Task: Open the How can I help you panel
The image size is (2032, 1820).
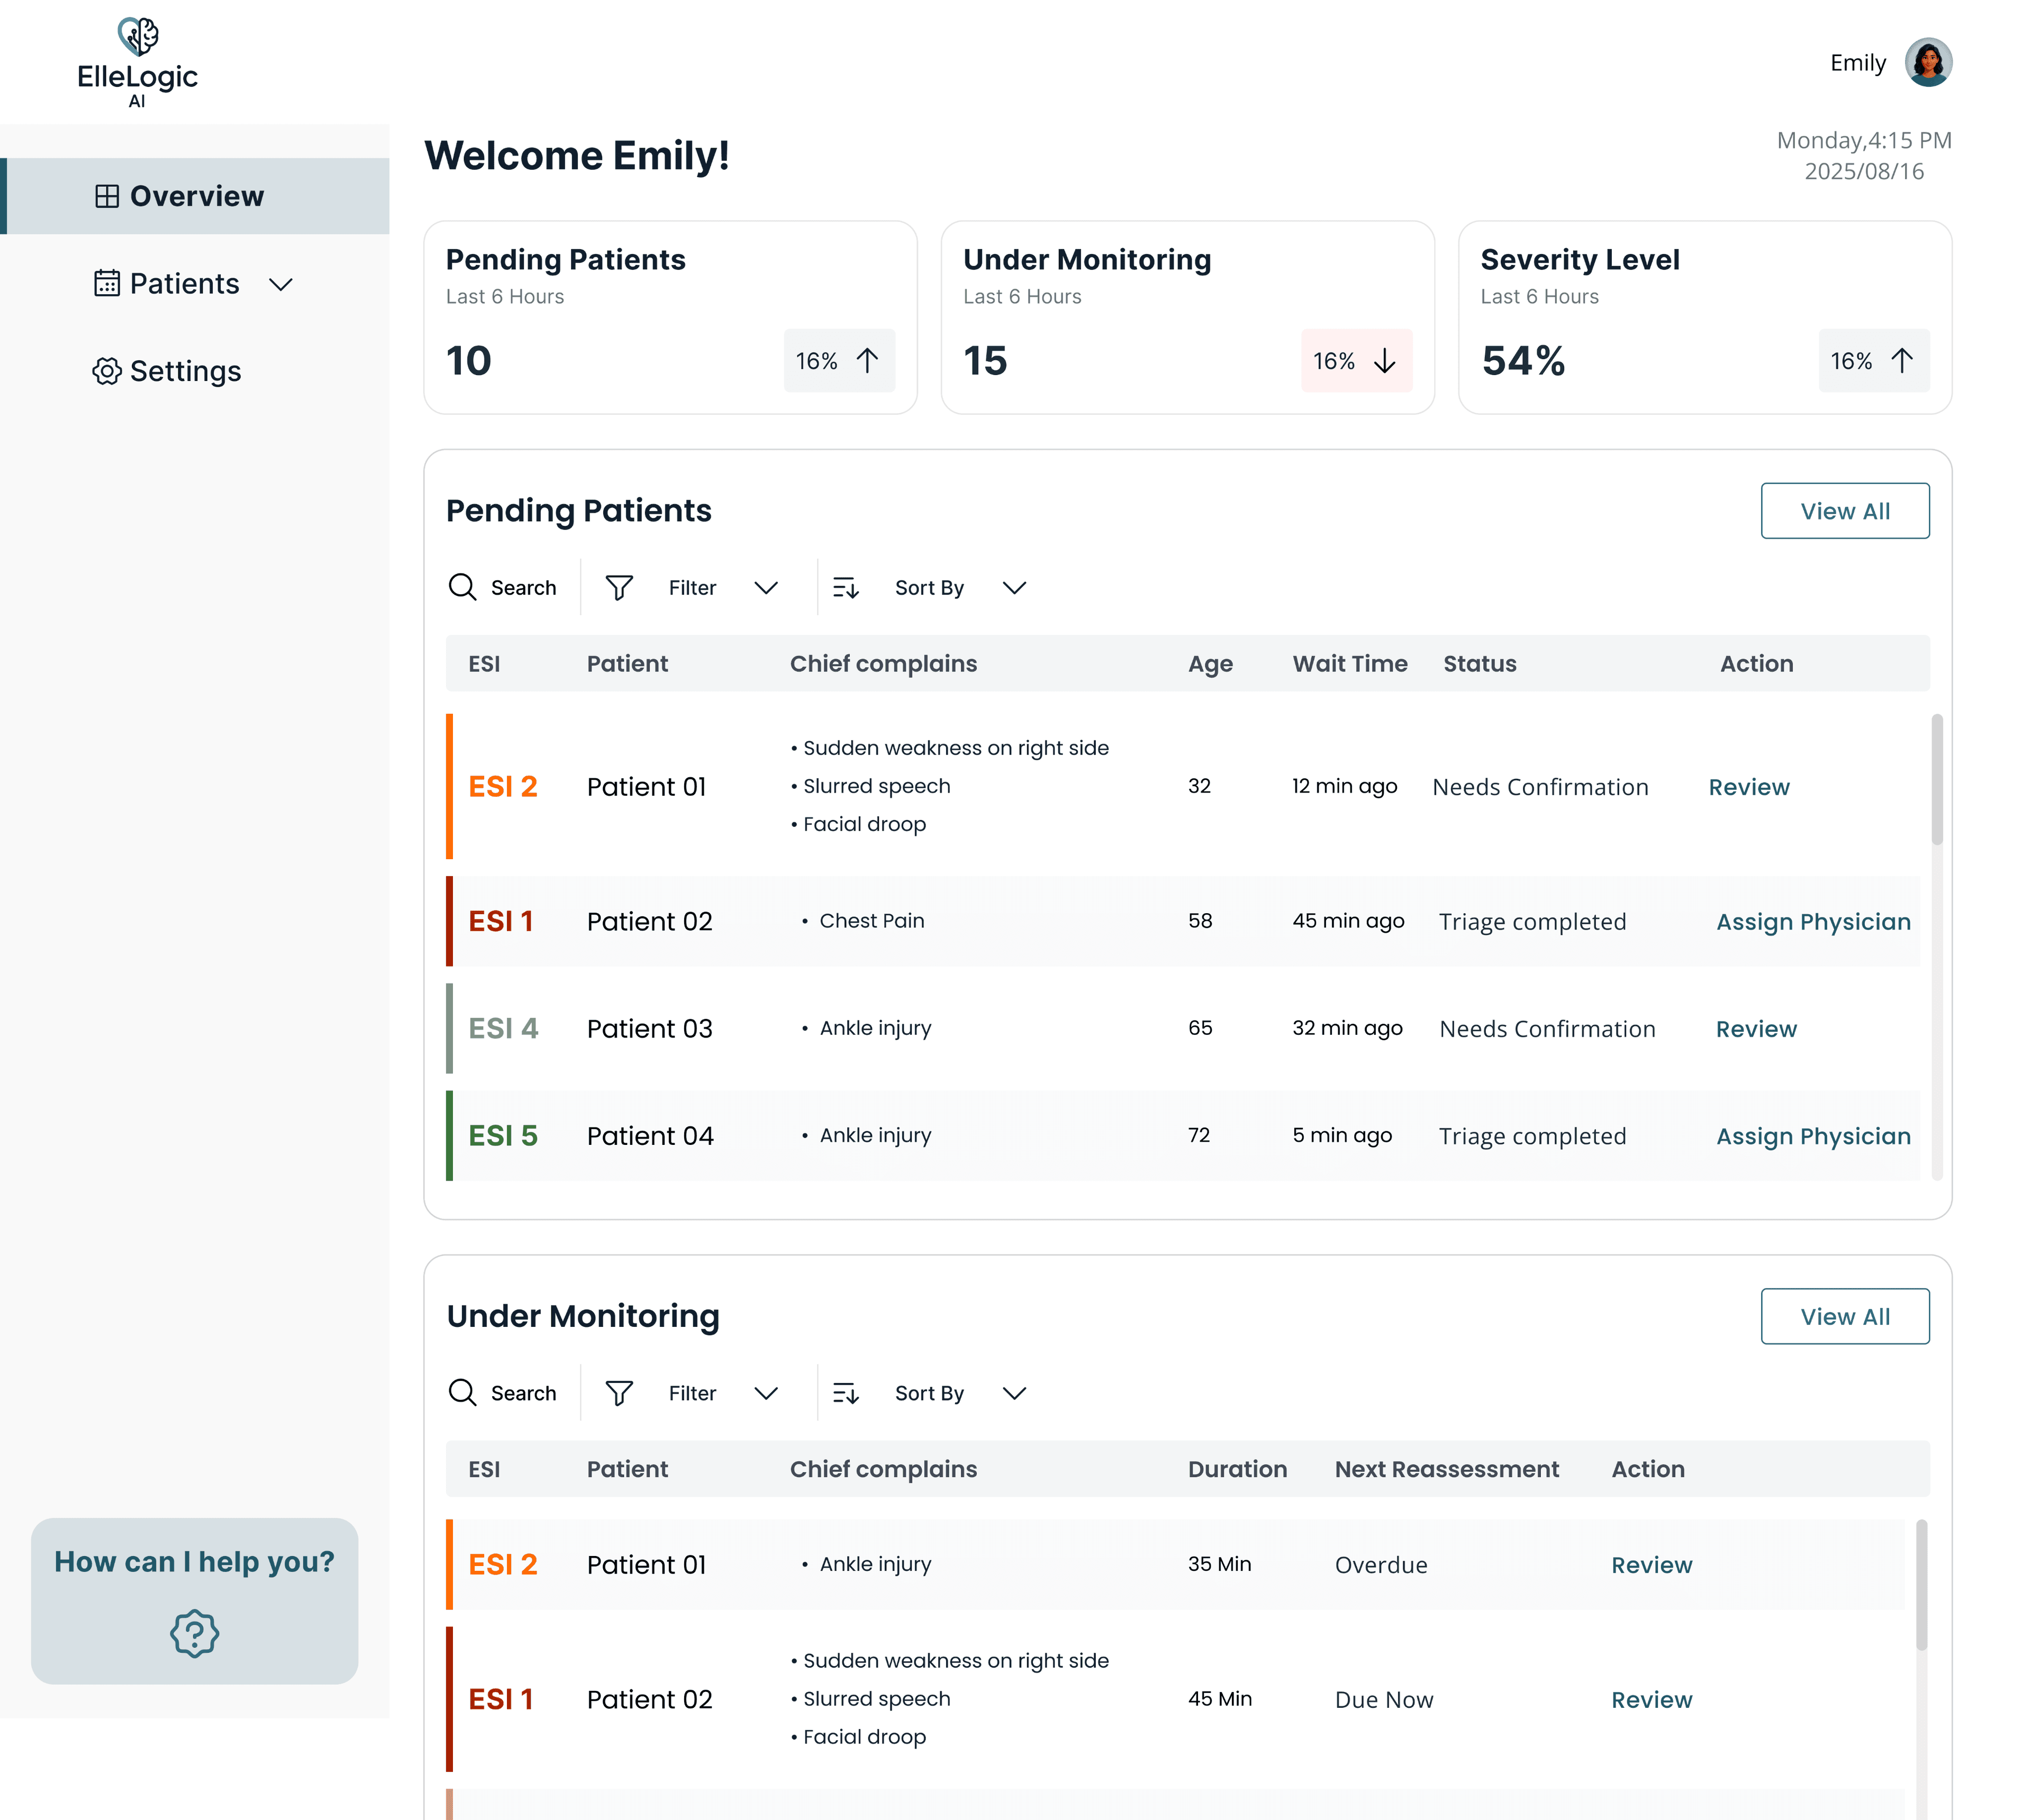Action: pyautogui.click(x=194, y=1600)
